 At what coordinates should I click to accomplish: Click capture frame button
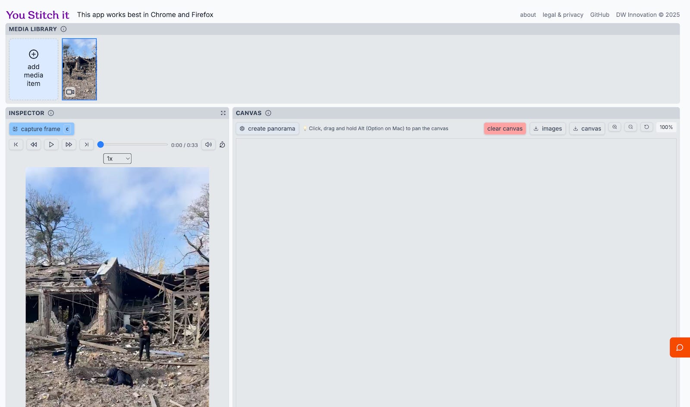tap(41, 129)
